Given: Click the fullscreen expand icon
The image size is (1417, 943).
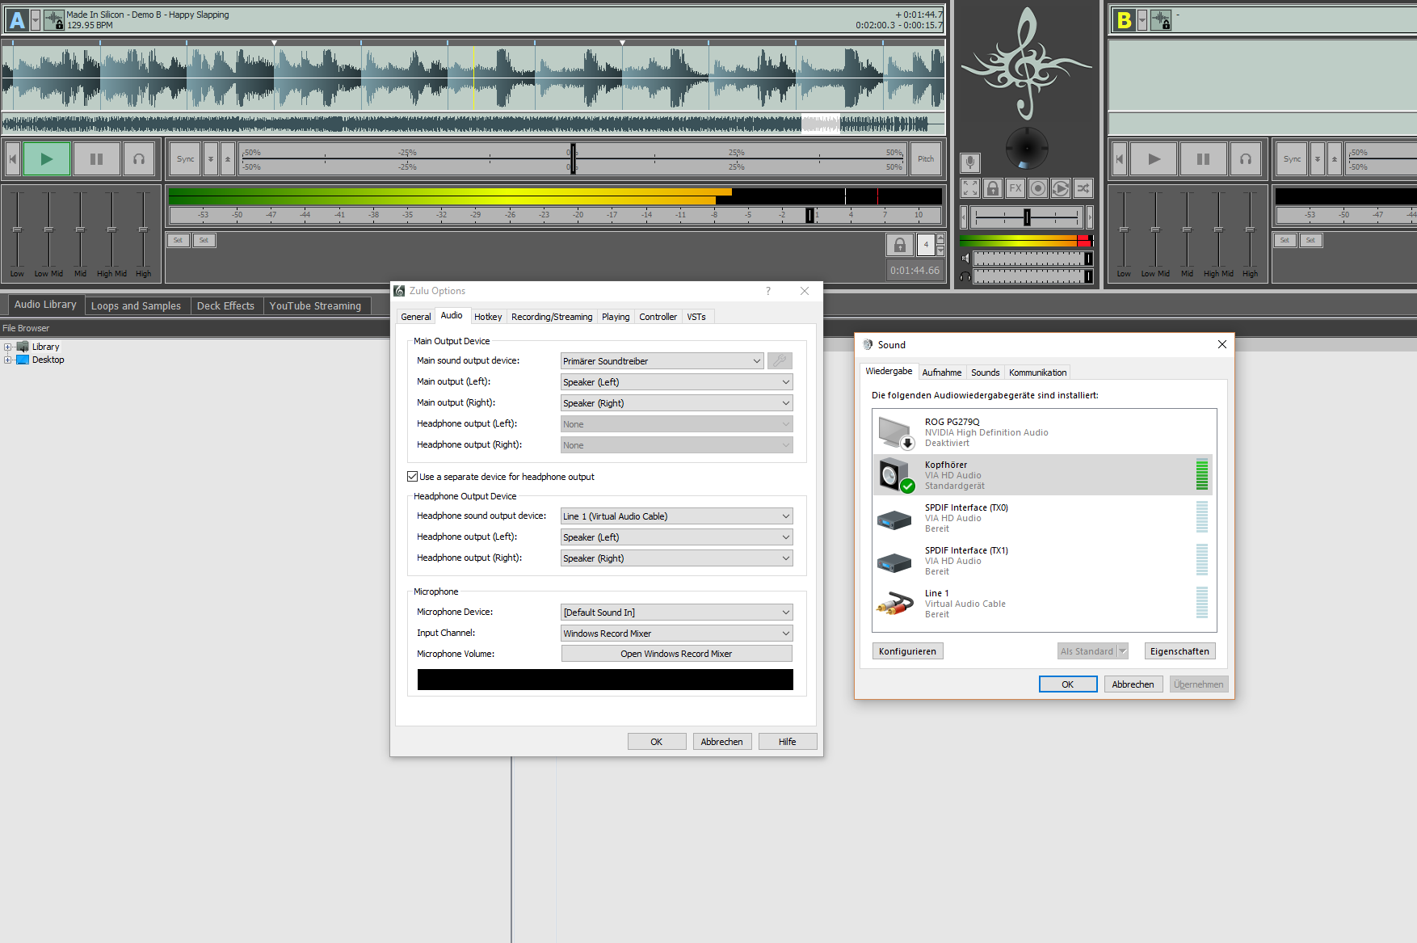Looking at the screenshot, I should [970, 188].
